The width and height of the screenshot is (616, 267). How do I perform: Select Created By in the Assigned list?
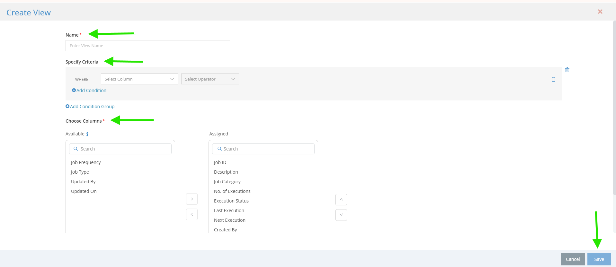click(x=226, y=229)
